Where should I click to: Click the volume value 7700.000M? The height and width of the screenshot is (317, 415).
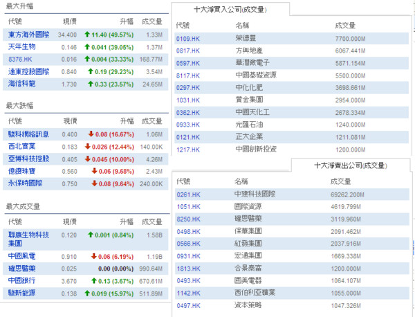tap(351, 39)
